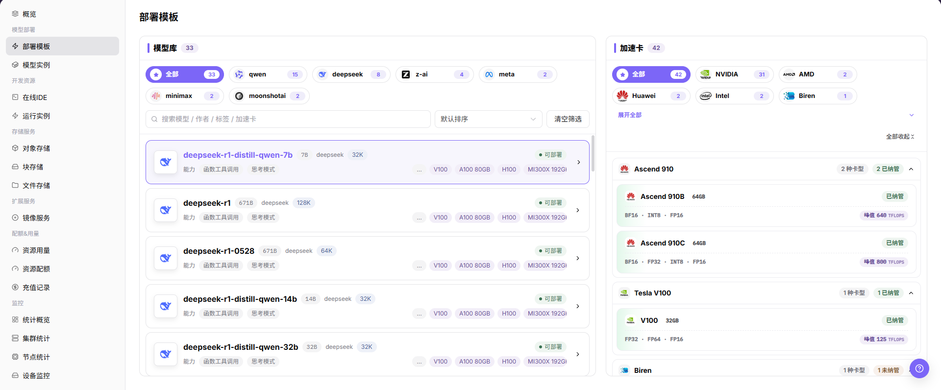
Task: Click deepseek-r1-distill-qwen-32b model logo
Action: [x=166, y=354]
